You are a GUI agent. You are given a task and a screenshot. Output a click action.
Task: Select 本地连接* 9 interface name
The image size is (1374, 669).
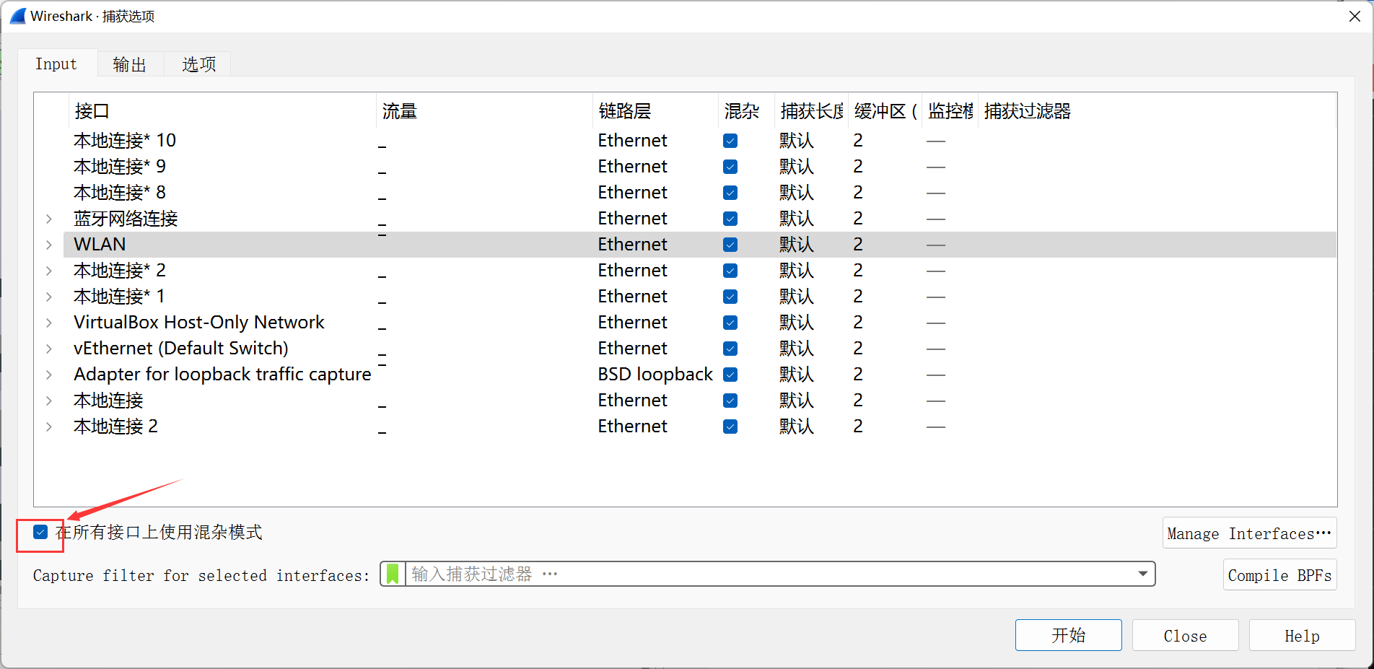coord(120,166)
